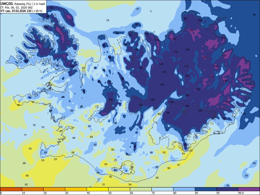The width and height of the screenshot is (260, 195).
Task: Click the '(+38 h)' forecast offset text
Action: (x=37, y=11)
